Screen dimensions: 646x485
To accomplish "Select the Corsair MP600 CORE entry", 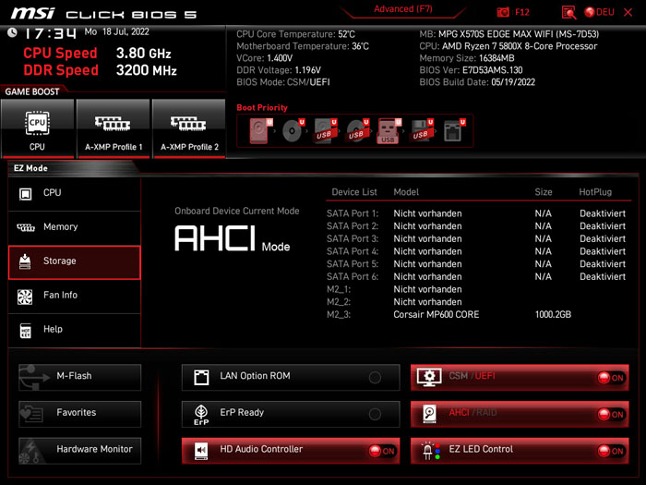I will click(x=436, y=315).
